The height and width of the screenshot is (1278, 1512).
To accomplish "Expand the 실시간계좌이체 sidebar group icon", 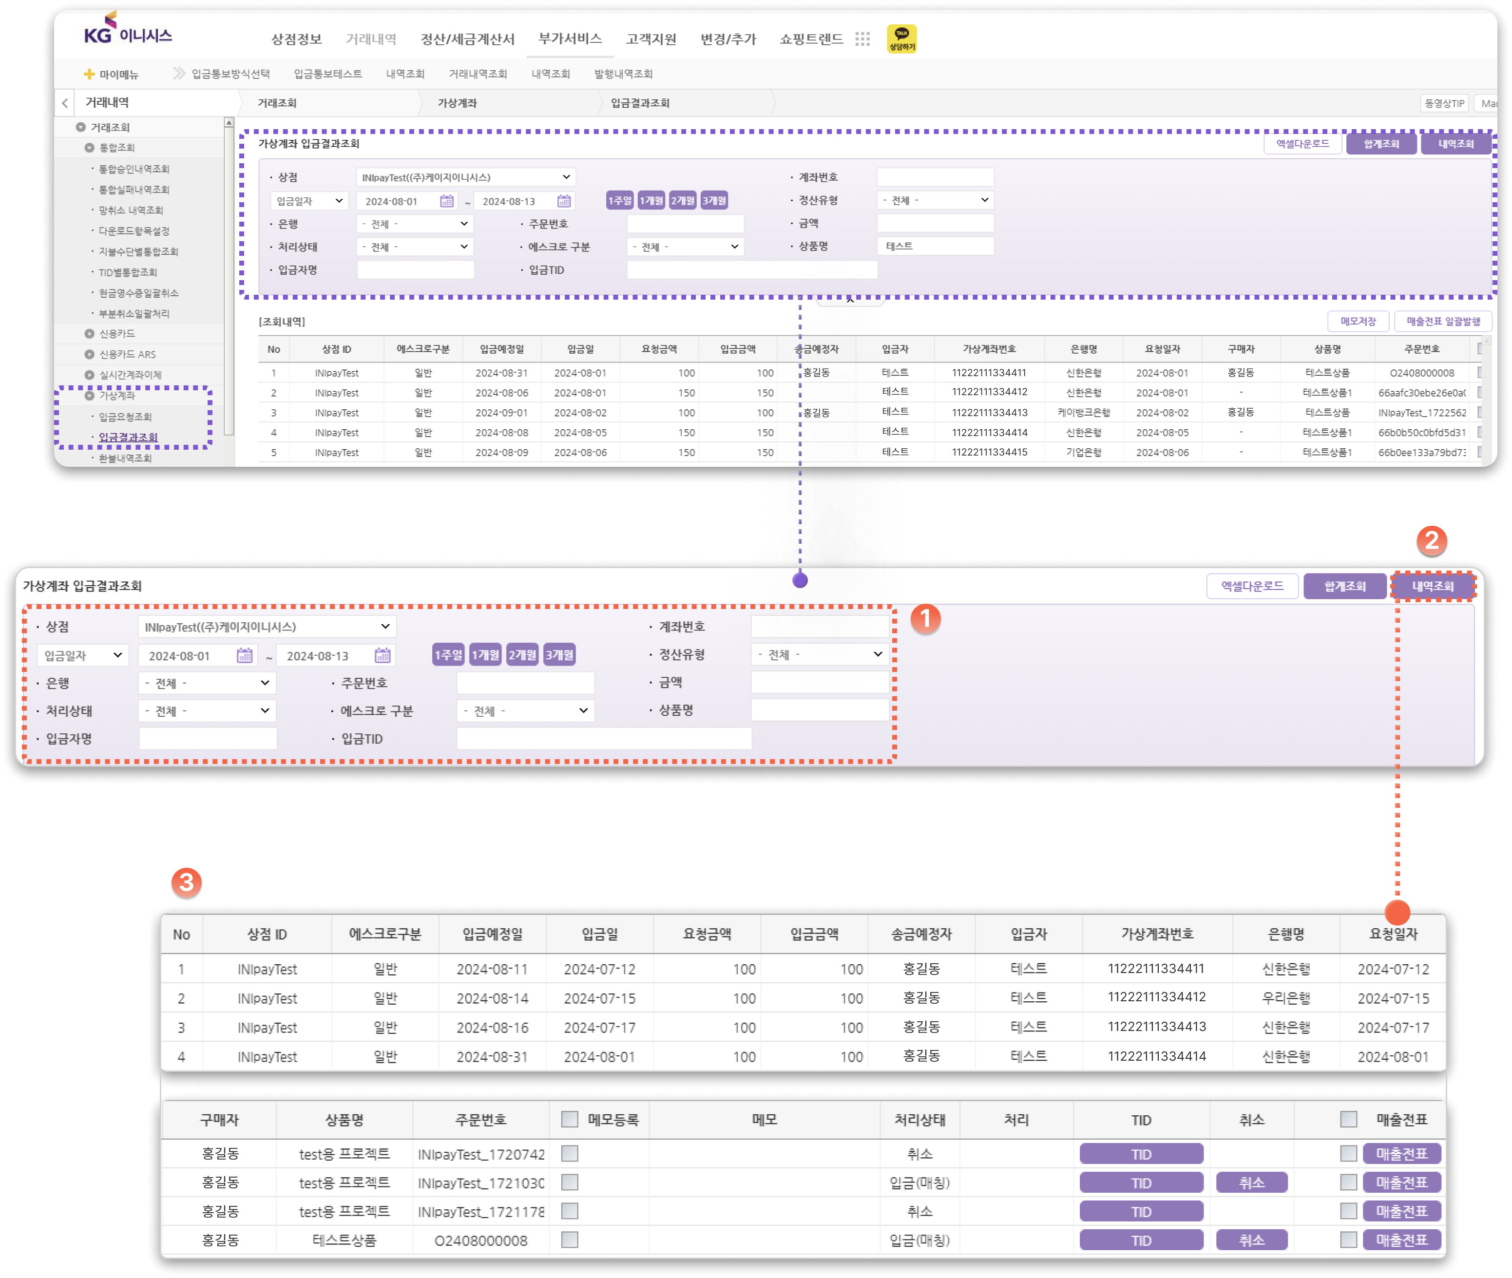I will click(89, 375).
